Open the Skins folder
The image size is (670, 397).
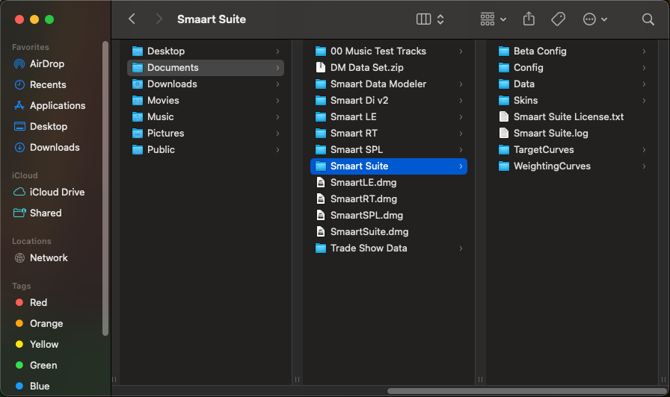[x=572, y=101]
